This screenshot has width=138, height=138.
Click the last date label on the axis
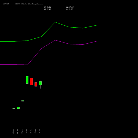[40, 131]
